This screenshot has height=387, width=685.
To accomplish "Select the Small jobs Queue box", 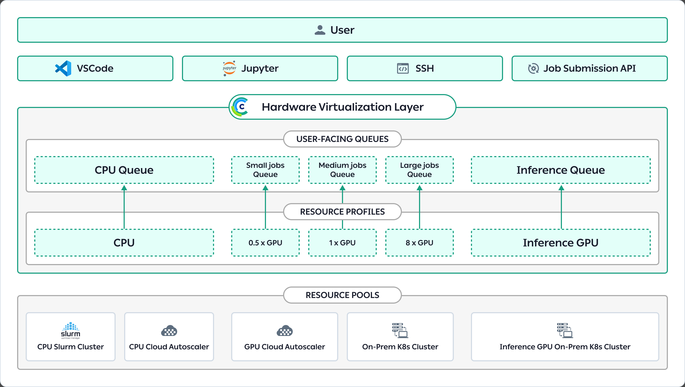I will click(265, 170).
